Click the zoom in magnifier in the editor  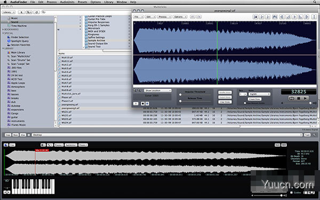(135, 90)
